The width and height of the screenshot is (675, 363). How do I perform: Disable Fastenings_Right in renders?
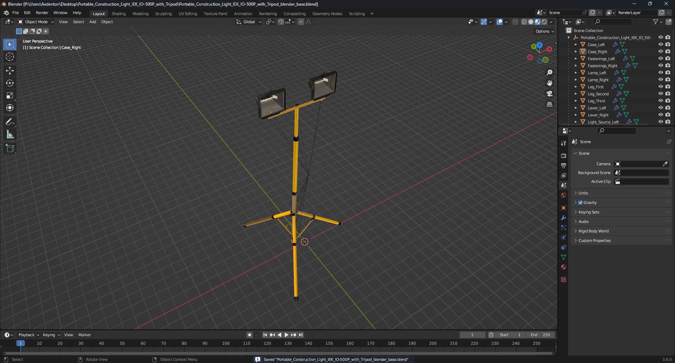(668, 65)
